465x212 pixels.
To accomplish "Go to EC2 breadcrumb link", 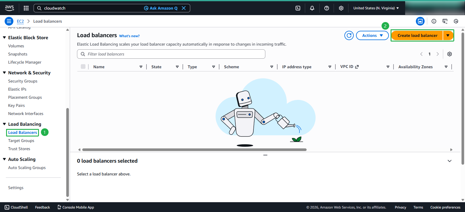I will point(20,21).
